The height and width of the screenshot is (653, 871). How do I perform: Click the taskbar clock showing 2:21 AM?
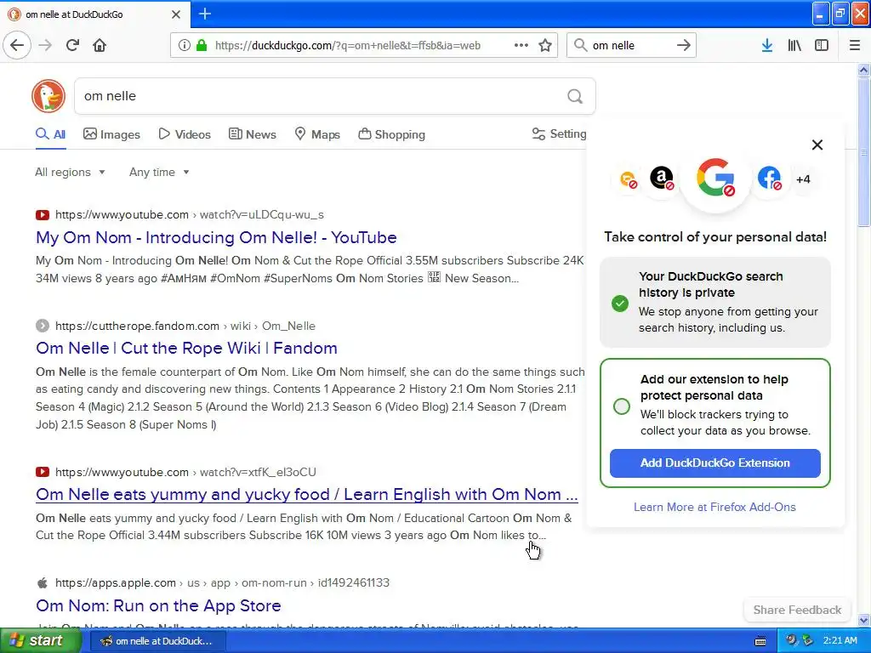click(x=840, y=640)
